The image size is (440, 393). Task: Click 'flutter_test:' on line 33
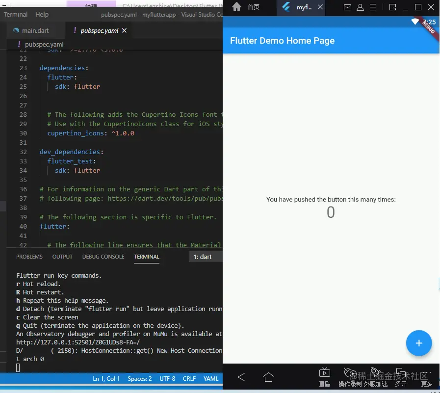(x=72, y=161)
